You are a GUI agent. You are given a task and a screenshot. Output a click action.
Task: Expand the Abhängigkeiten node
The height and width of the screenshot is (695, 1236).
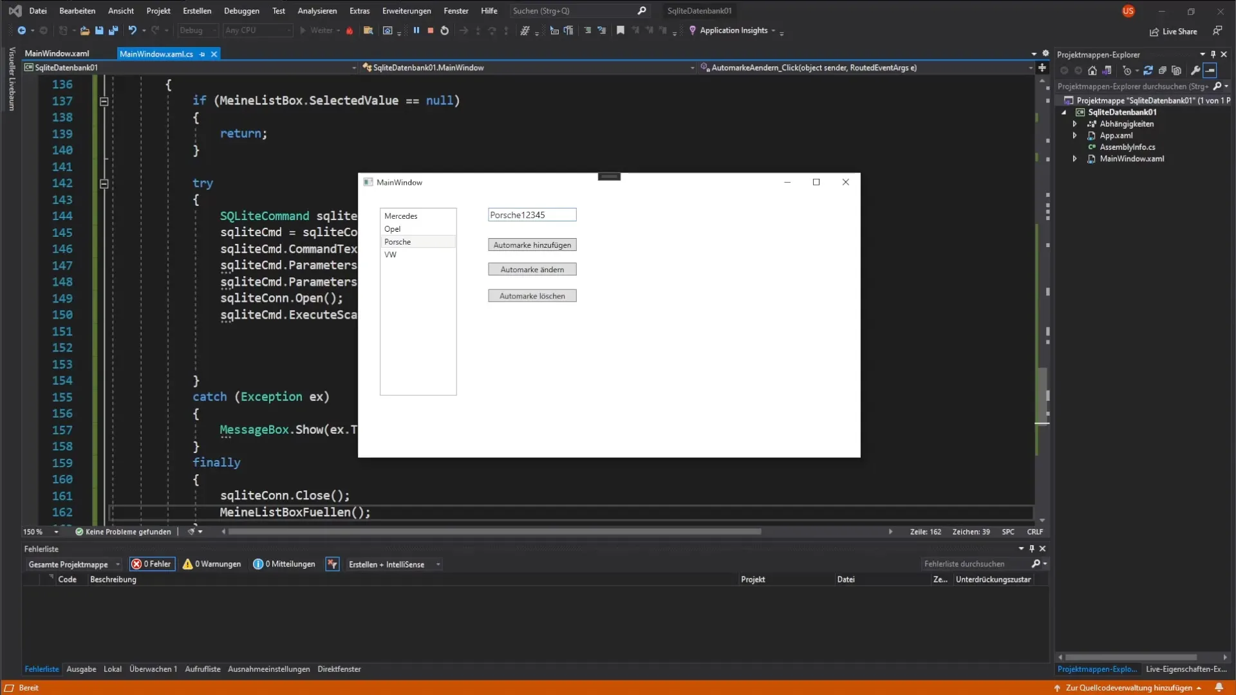(1074, 124)
